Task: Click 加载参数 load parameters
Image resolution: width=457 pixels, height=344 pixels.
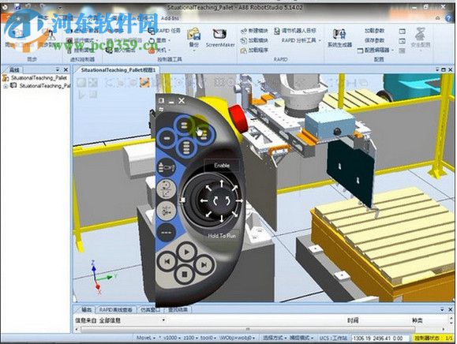Action: [374, 31]
